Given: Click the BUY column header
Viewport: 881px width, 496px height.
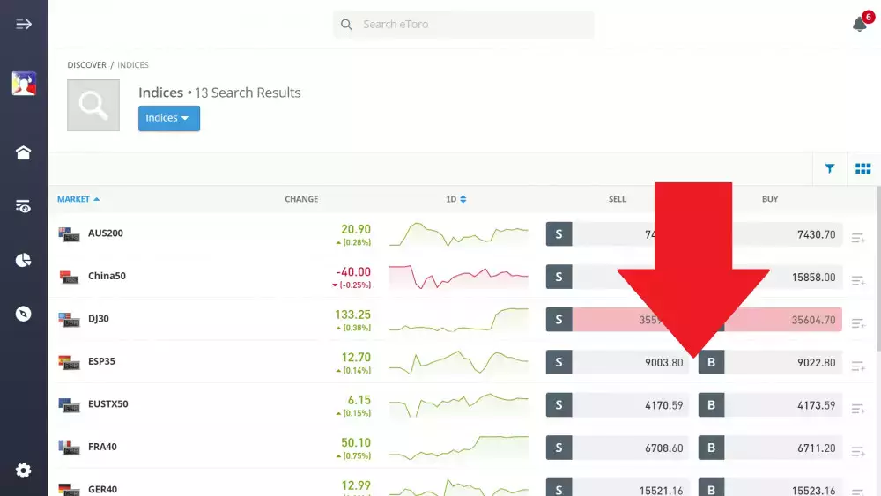Looking at the screenshot, I should (770, 199).
